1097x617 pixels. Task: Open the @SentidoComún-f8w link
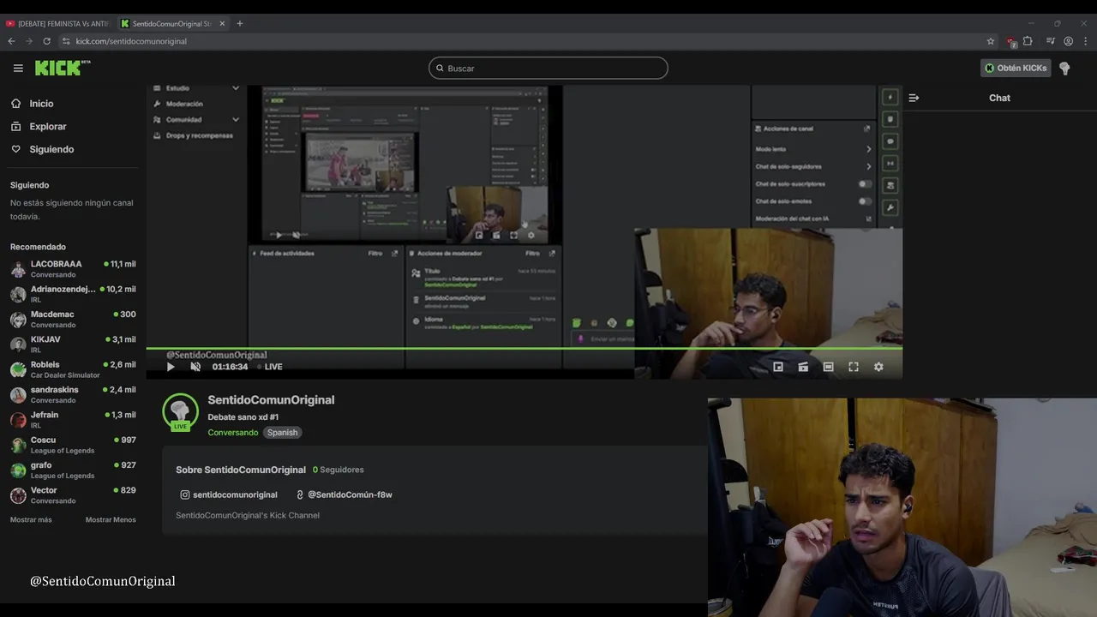pyautogui.click(x=344, y=494)
